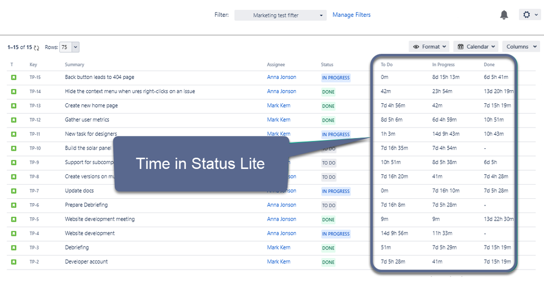Click the story type icon for TP-9

point(14,162)
